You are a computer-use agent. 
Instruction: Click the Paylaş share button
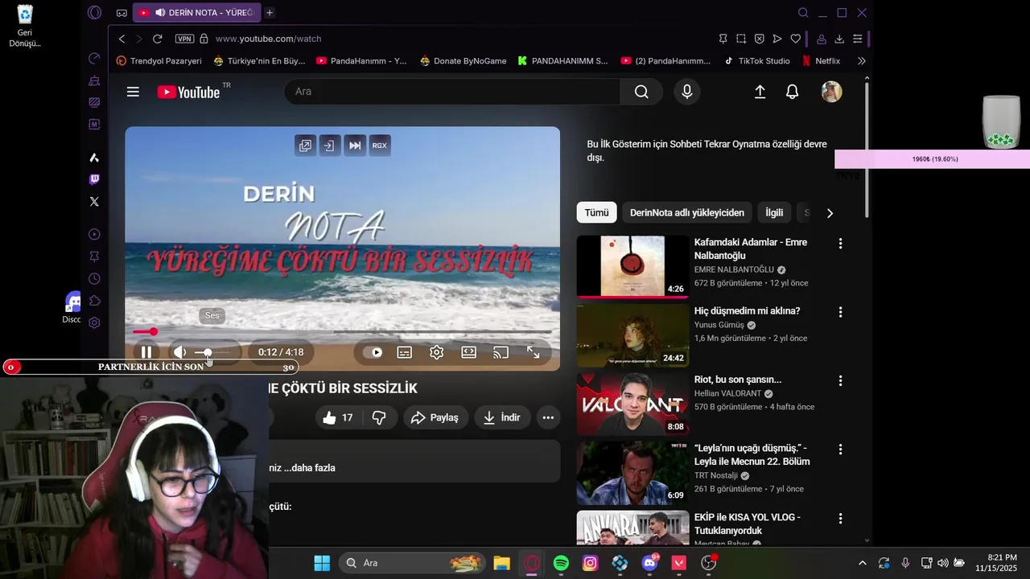coord(435,417)
